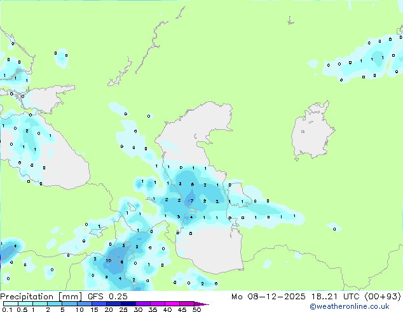Click the 45 to 50 mm legend swatch

pyautogui.click(x=187, y=304)
